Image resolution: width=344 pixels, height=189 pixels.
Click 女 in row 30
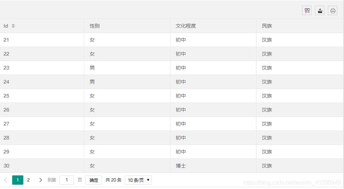92,166
